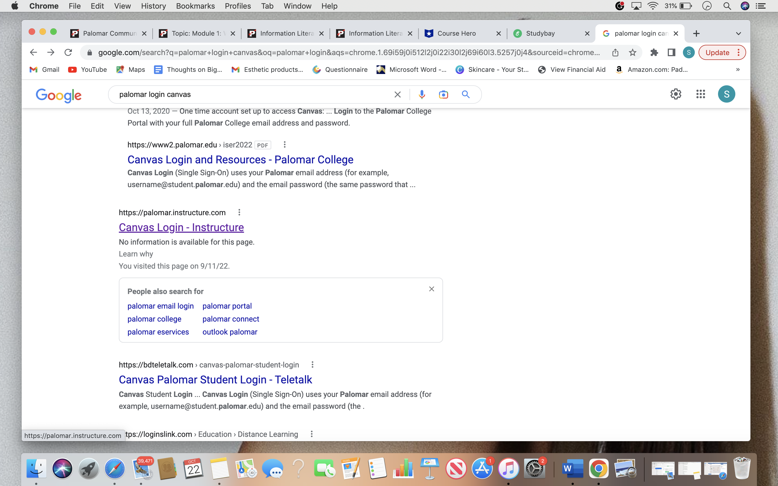Open search quick settings gear

point(675,94)
